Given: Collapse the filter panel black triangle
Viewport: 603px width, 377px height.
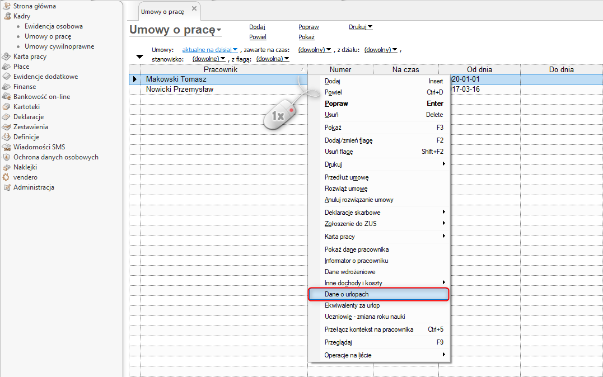Looking at the screenshot, I should (x=139, y=56).
